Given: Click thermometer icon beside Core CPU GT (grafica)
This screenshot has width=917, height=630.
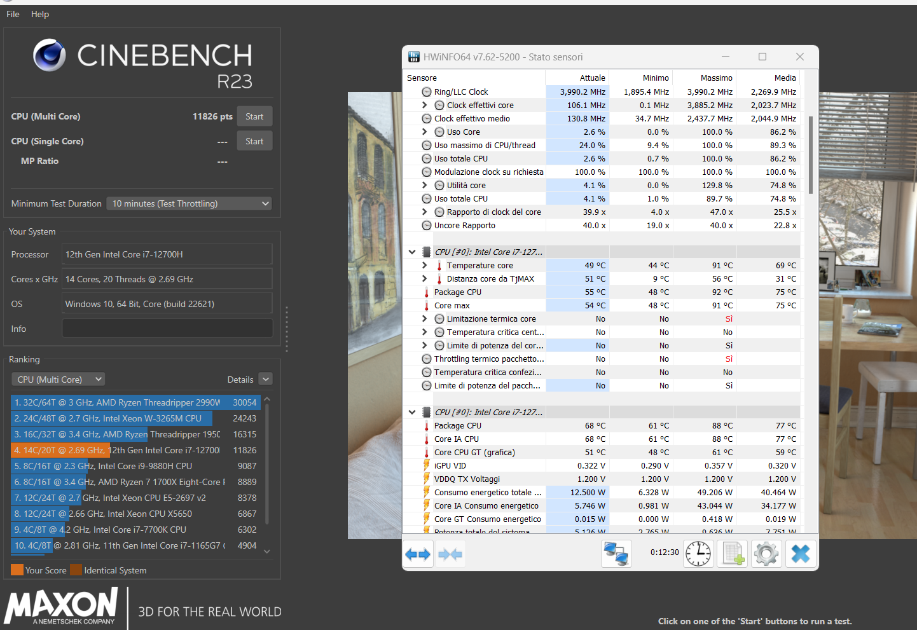Looking at the screenshot, I should (427, 452).
